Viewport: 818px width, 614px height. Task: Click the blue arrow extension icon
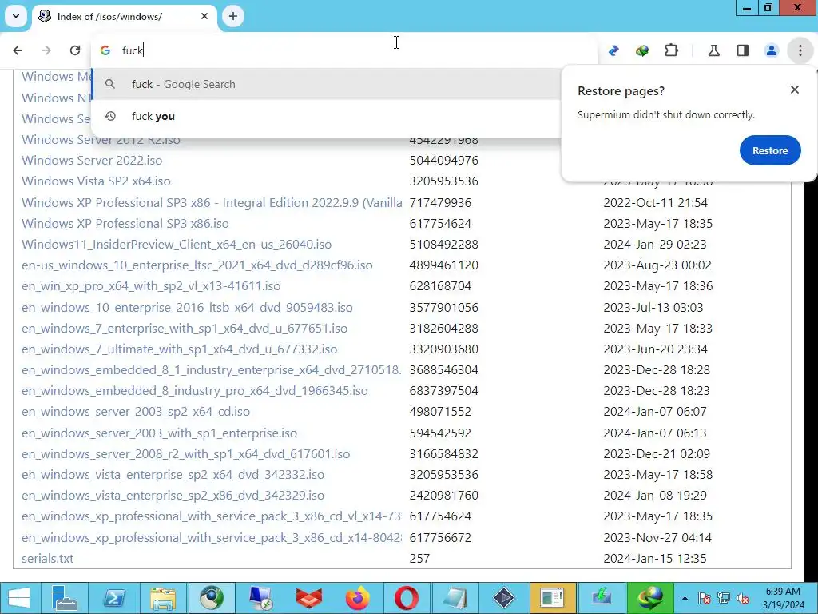613,50
